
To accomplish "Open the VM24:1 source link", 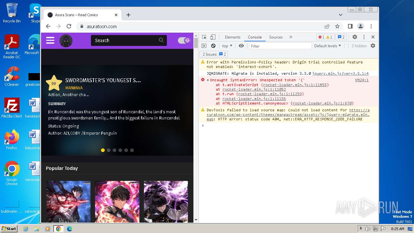I will pos(362,80).
